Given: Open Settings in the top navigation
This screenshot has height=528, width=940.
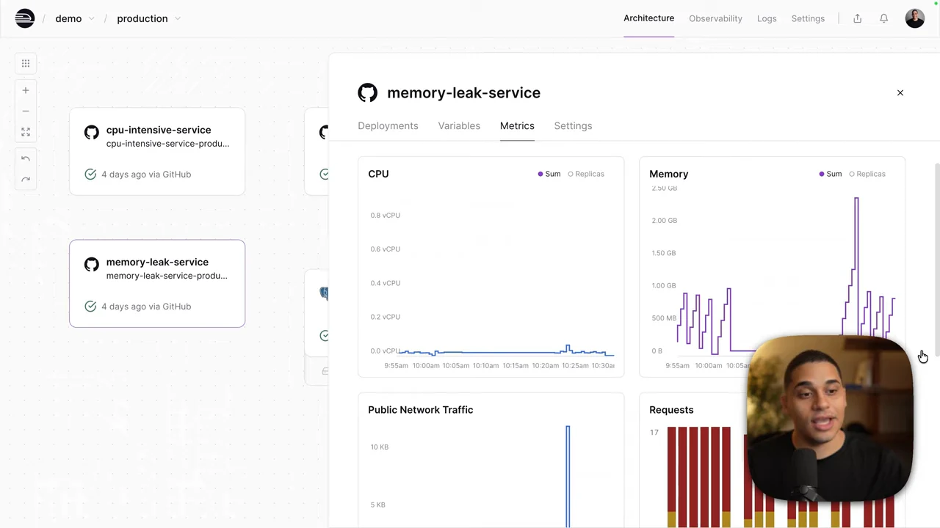Looking at the screenshot, I should (808, 18).
